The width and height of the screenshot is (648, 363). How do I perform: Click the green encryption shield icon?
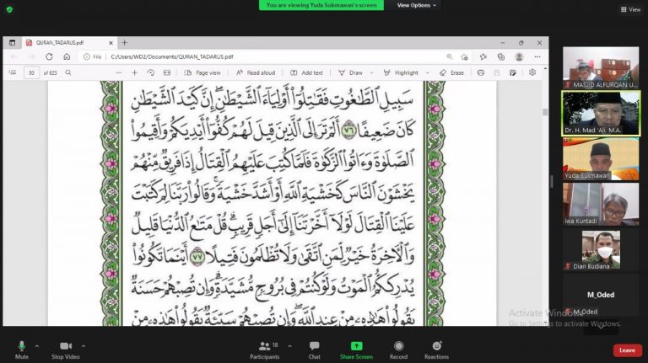[9, 9]
